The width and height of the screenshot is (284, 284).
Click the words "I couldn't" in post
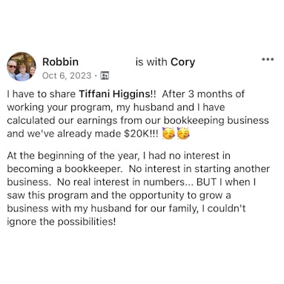[x=224, y=208]
